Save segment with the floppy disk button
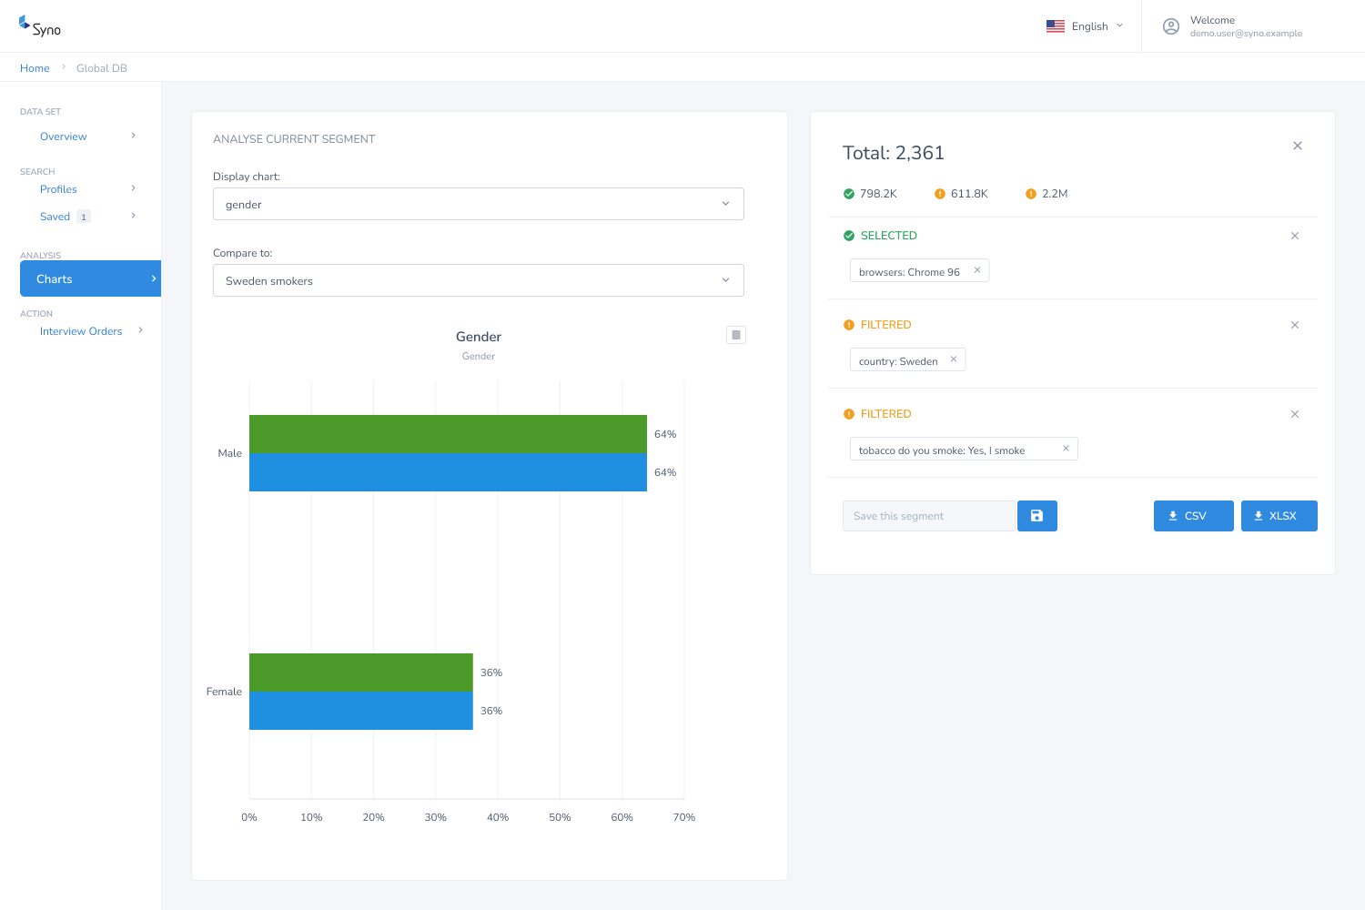Viewport: 1365px width, 910px height. coord(1037,516)
